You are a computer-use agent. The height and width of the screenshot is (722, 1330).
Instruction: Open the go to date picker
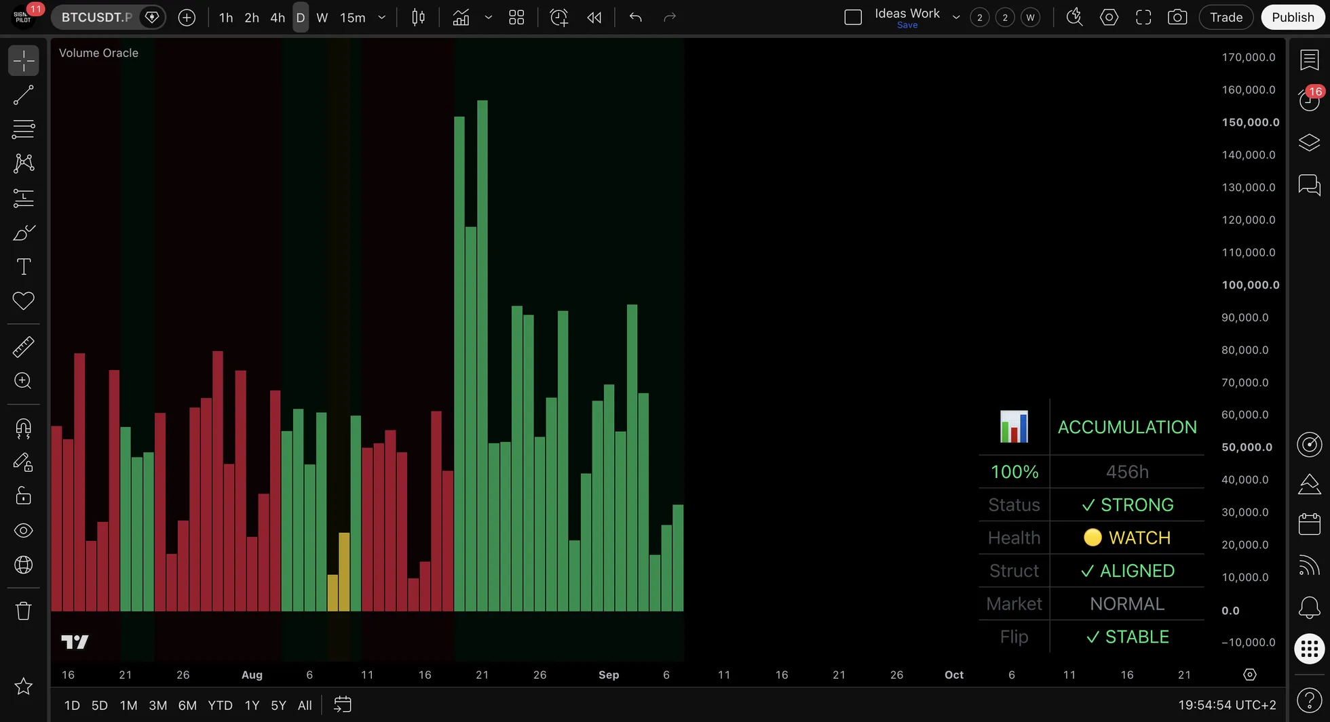(343, 705)
